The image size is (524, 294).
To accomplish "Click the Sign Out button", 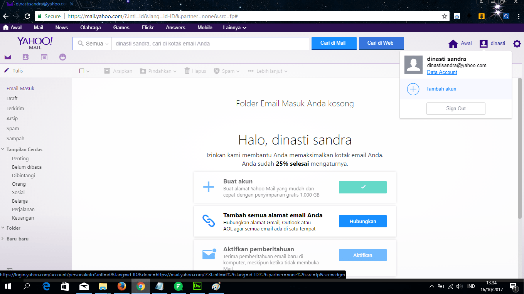I will 456,109.
